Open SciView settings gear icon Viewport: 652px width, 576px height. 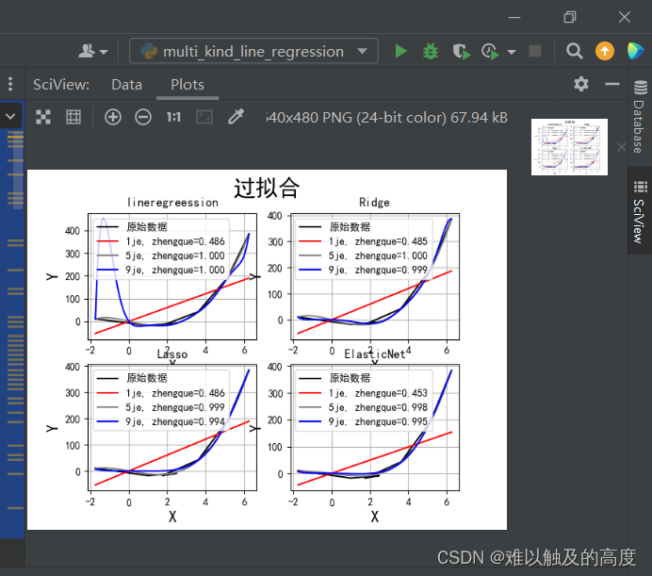pyautogui.click(x=581, y=84)
